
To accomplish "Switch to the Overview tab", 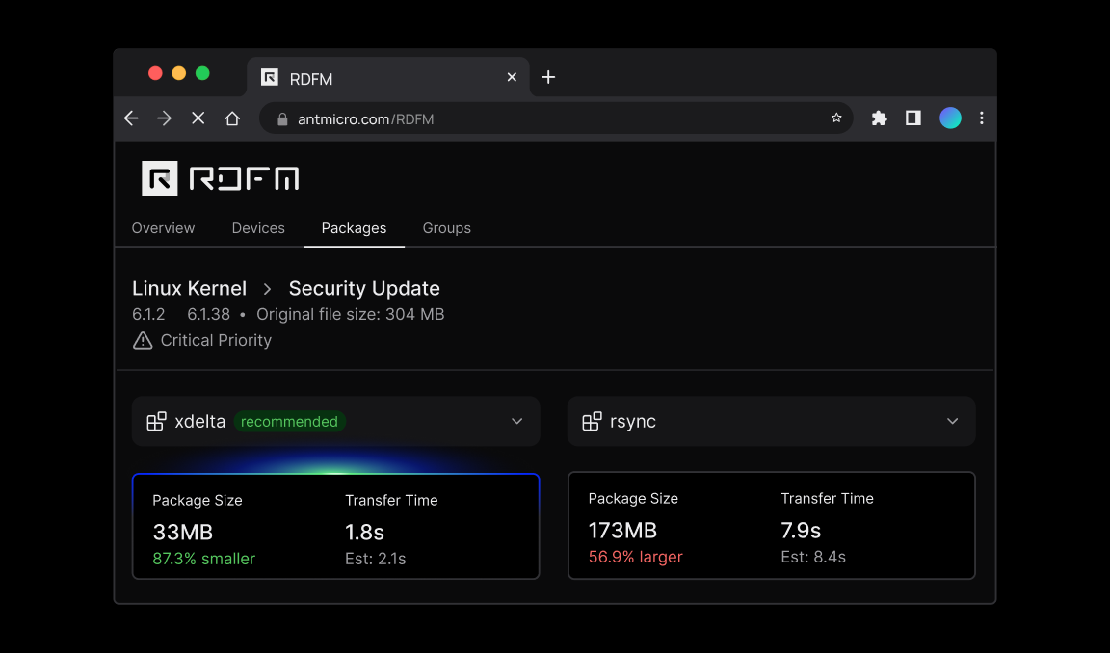I will point(163,228).
